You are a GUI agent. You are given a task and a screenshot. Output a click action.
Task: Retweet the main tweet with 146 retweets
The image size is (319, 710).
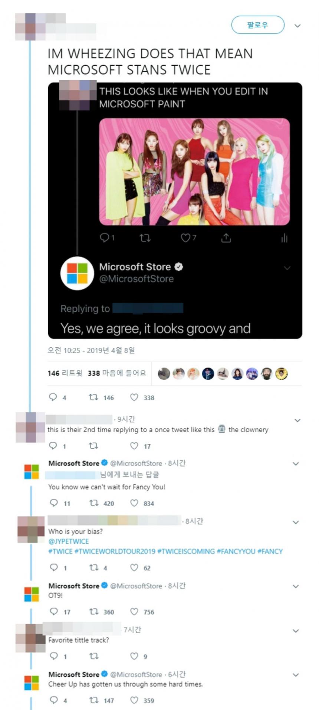(x=93, y=397)
